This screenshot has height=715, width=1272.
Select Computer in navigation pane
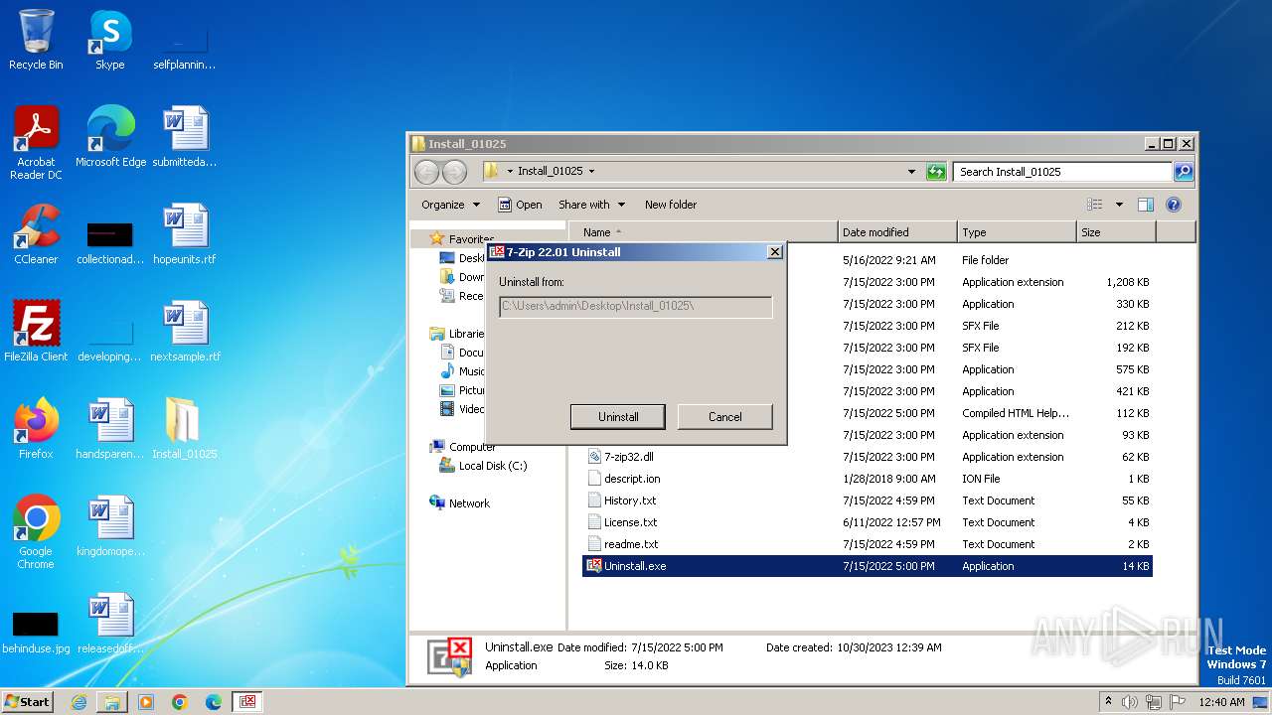point(463,447)
